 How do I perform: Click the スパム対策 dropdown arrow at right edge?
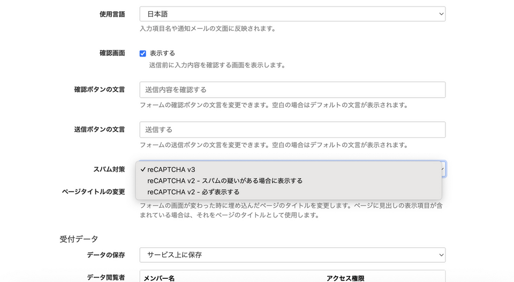[x=444, y=169]
